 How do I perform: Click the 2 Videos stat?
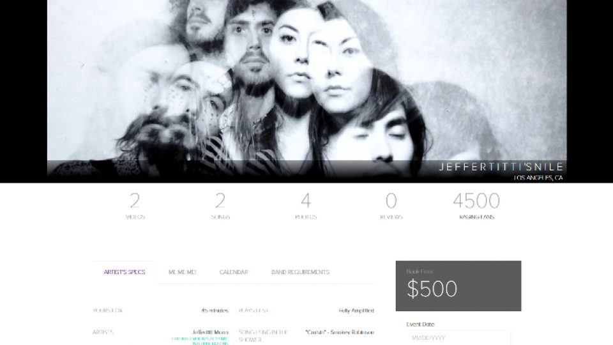click(135, 206)
